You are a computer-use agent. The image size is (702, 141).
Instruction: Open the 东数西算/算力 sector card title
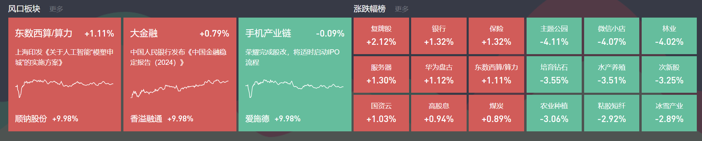44,33
